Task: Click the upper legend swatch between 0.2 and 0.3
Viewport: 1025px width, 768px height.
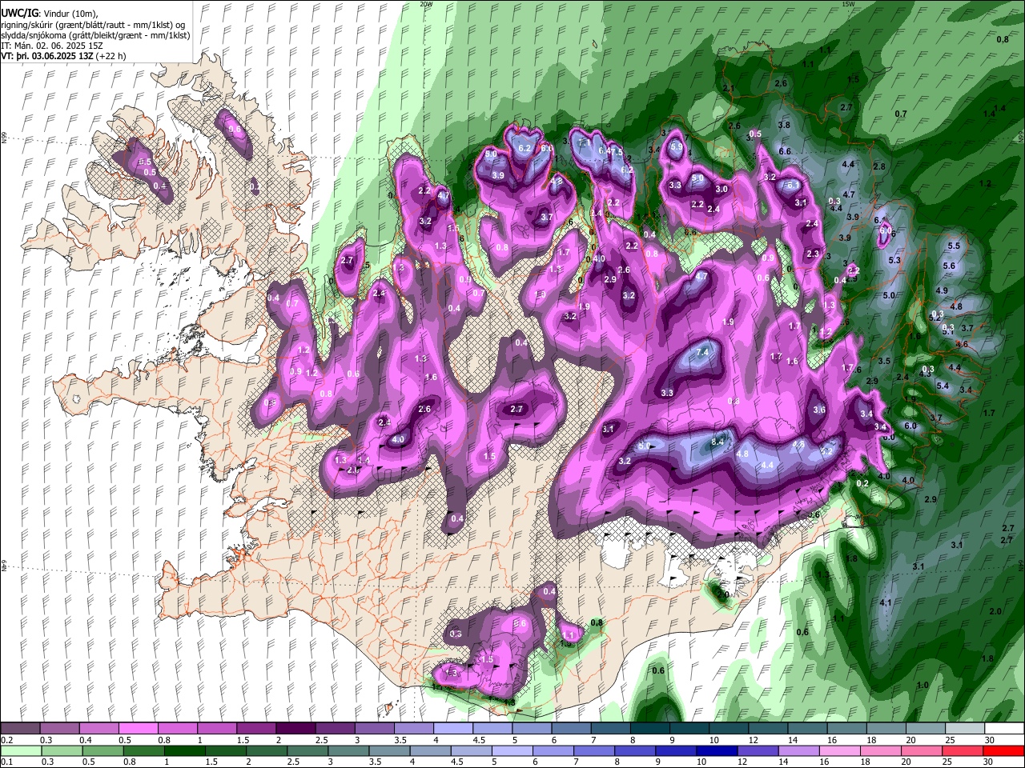Action: coord(21,729)
